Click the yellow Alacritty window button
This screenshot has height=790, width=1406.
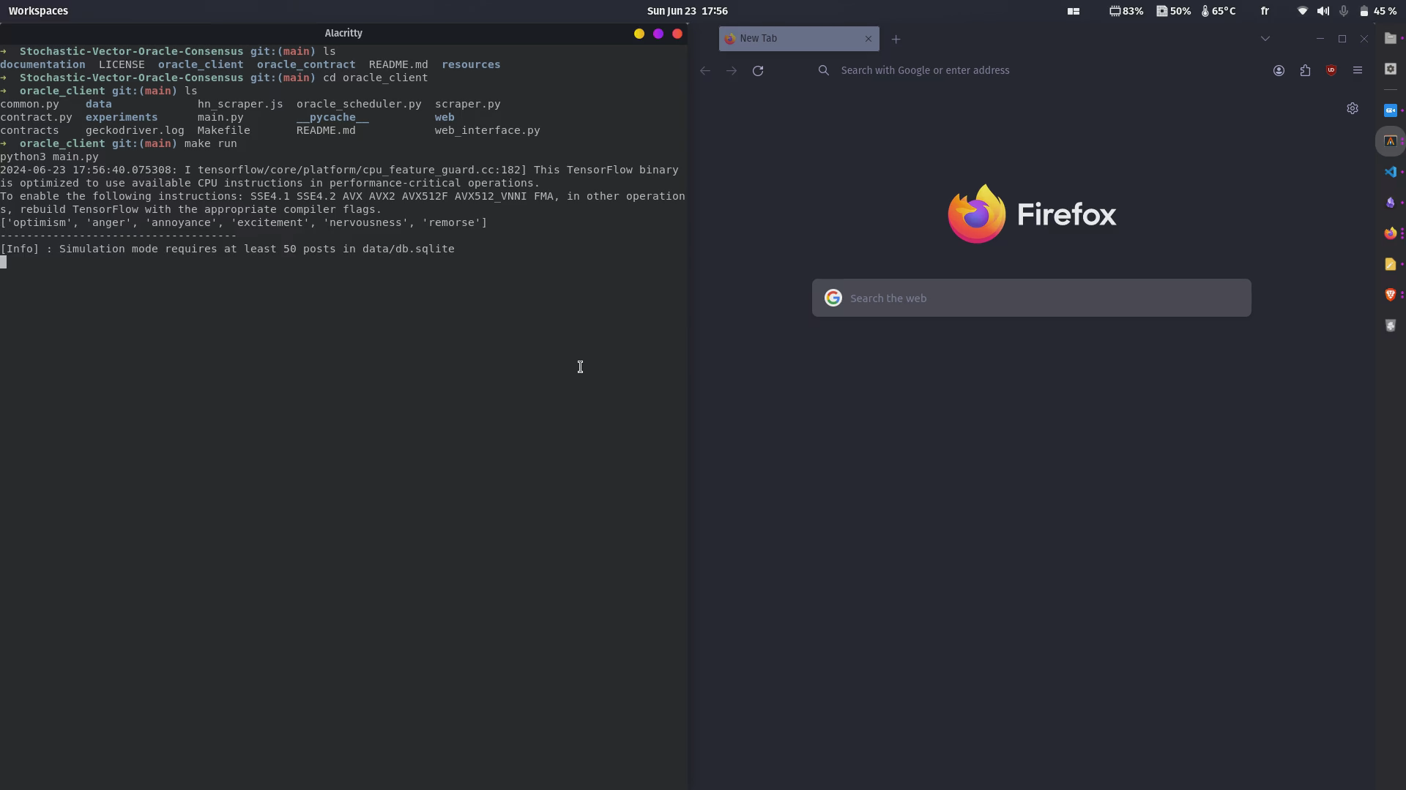[639, 34]
